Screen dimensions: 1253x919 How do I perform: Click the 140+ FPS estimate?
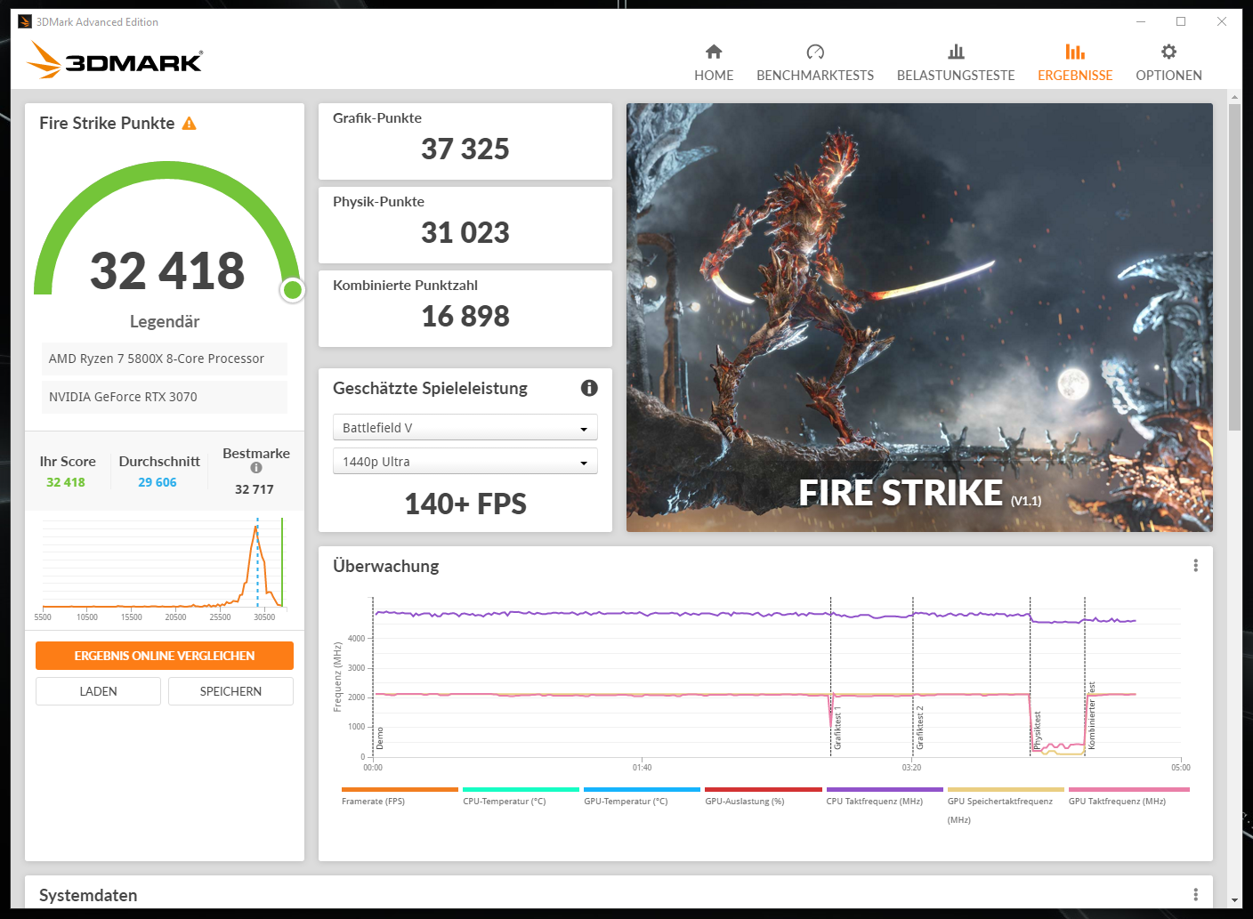tap(465, 504)
